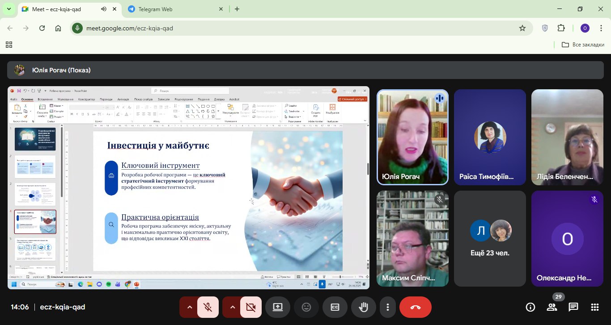Open the chat messages panel
The height and width of the screenshot is (325, 611).
coord(573,307)
